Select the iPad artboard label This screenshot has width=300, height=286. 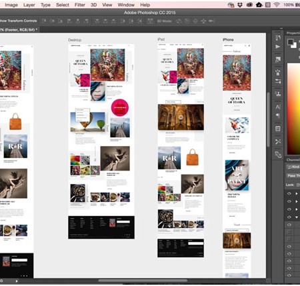coord(161,39)
